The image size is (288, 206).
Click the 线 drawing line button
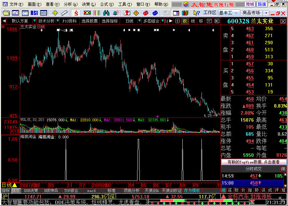pos(193,21)
